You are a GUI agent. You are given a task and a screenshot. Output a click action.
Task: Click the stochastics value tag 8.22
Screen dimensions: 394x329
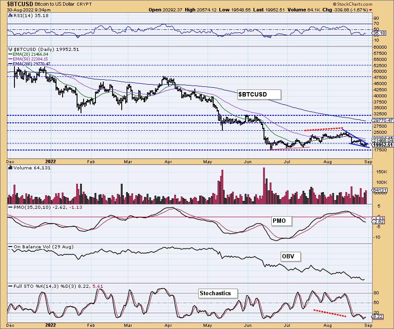[x=378, y=317]
